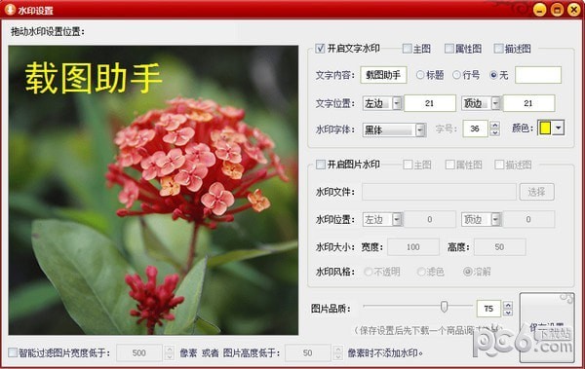The height and width of the screenshot is (369, 585).
Task: Click the flower preview image
Action: click(x=153, y=190)
